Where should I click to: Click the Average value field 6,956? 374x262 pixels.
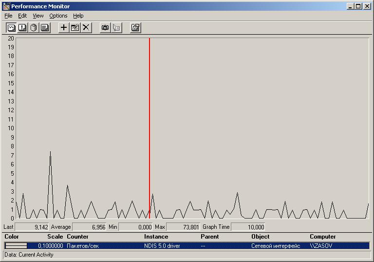pyautogui.click(x=89, y=227)
